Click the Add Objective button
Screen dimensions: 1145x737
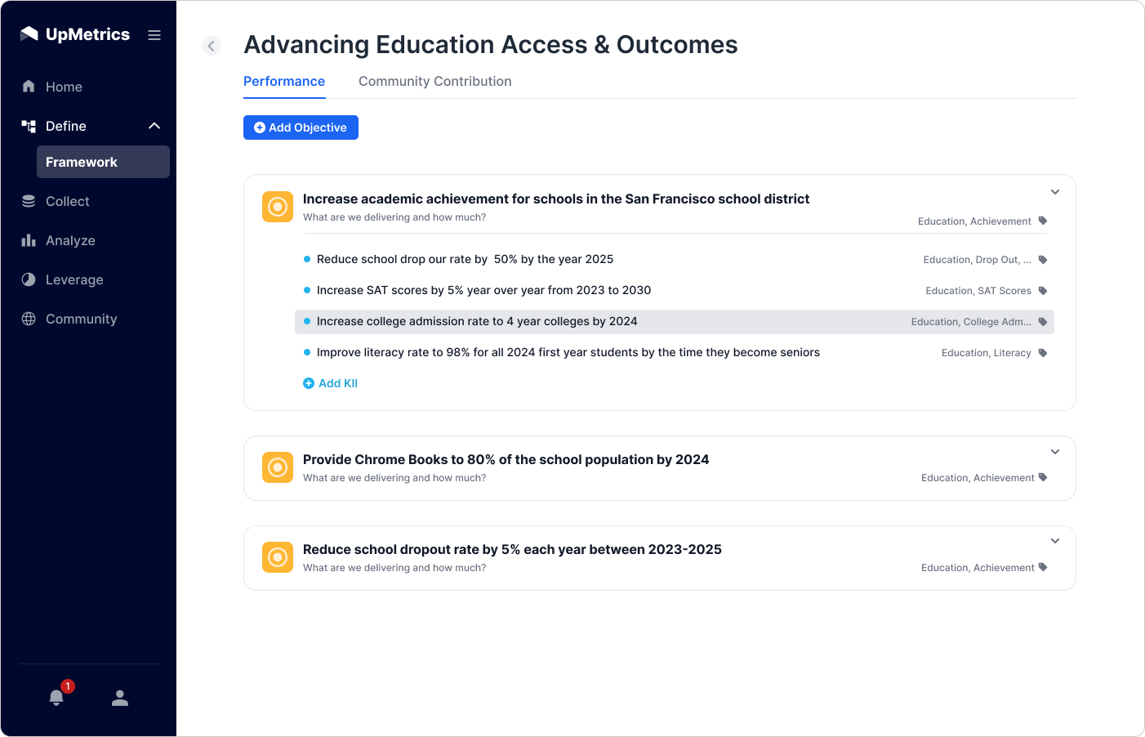coord(301,127)
